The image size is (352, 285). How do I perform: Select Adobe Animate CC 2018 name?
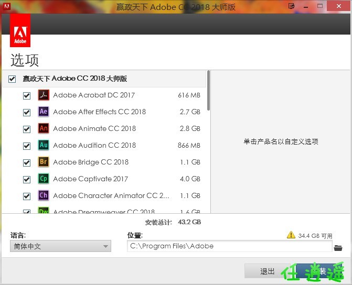pos(94,128)
